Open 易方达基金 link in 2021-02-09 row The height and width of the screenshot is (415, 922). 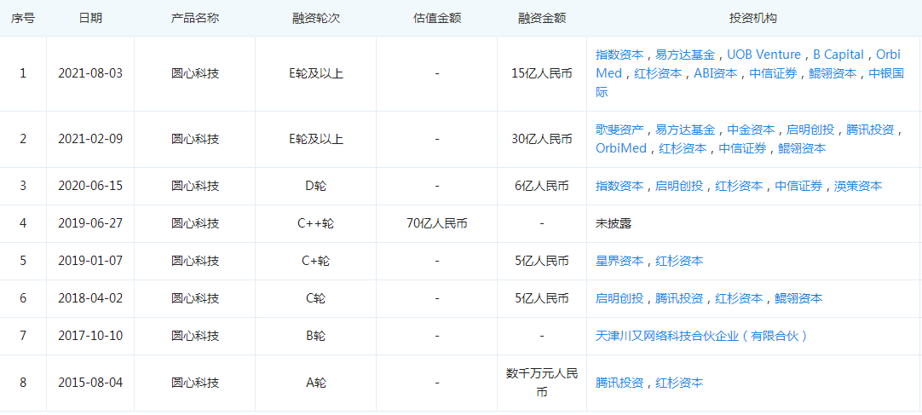pyautogui.click(x=686, y=130)
